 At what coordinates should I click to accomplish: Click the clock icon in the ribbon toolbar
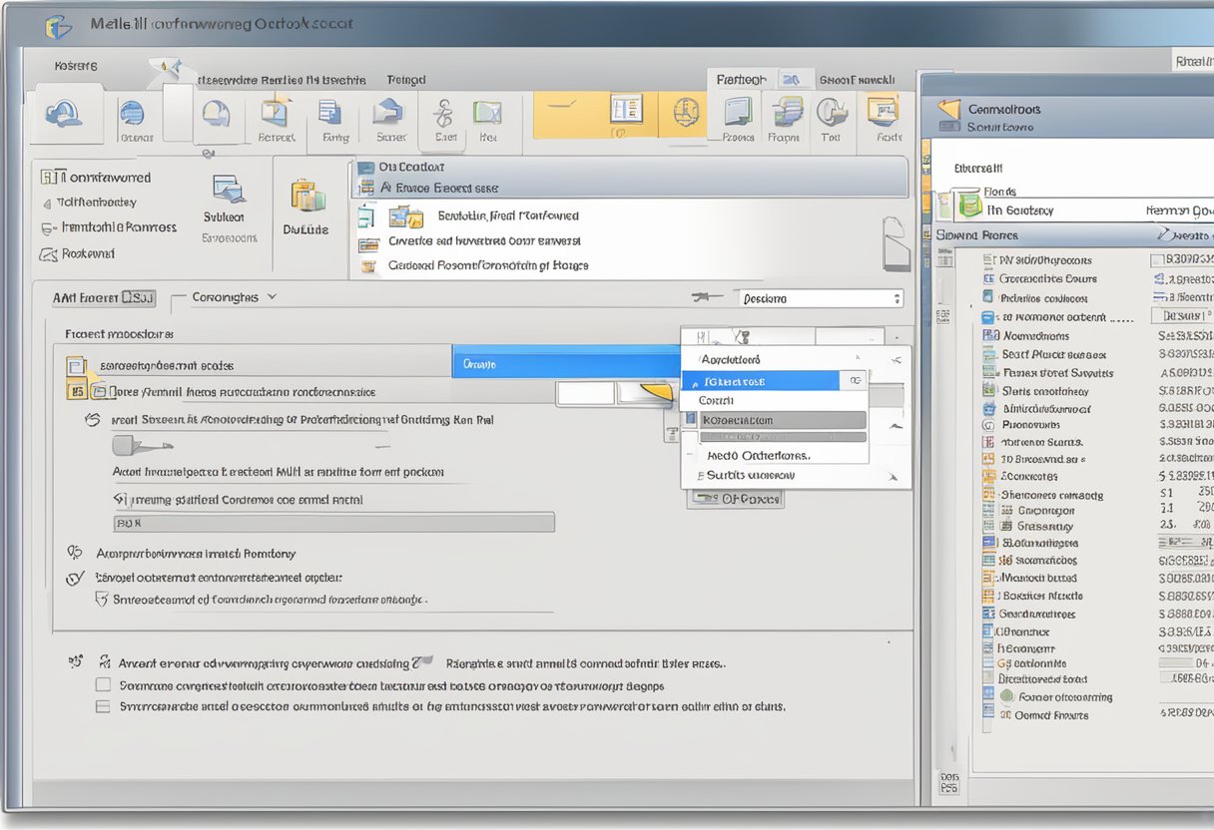click(x=832, y=113)
